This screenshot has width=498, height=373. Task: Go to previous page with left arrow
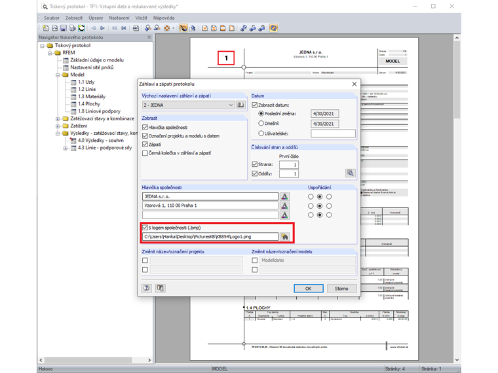click(94, 28)
